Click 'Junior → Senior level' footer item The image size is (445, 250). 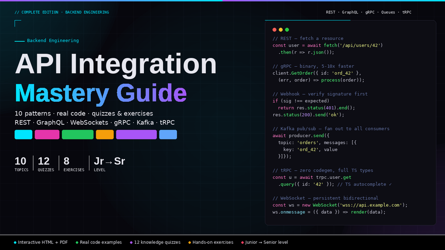[264, 242]
